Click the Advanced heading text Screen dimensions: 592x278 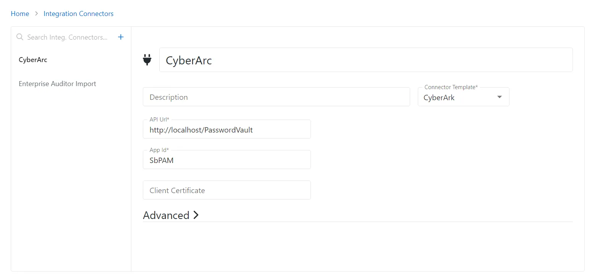pyautogui.click(x=166, y=215)
